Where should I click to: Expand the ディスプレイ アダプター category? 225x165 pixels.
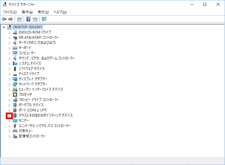9,79
